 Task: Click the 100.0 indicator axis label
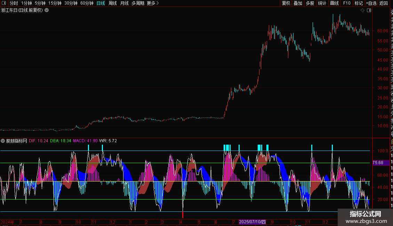pyautogui.click(x=383, y=151)
